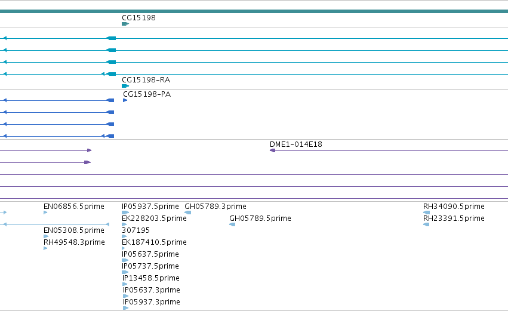
Task: Open the 307195 feature label
Action: 136,230
